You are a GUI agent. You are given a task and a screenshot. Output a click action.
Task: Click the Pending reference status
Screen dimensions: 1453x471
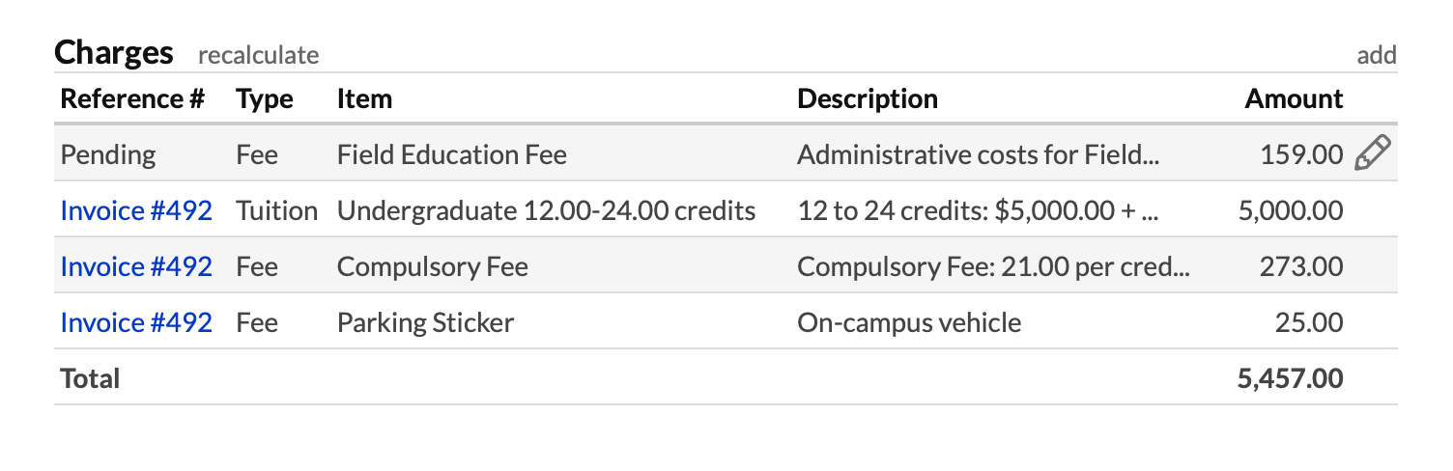[x=108, y=154]
